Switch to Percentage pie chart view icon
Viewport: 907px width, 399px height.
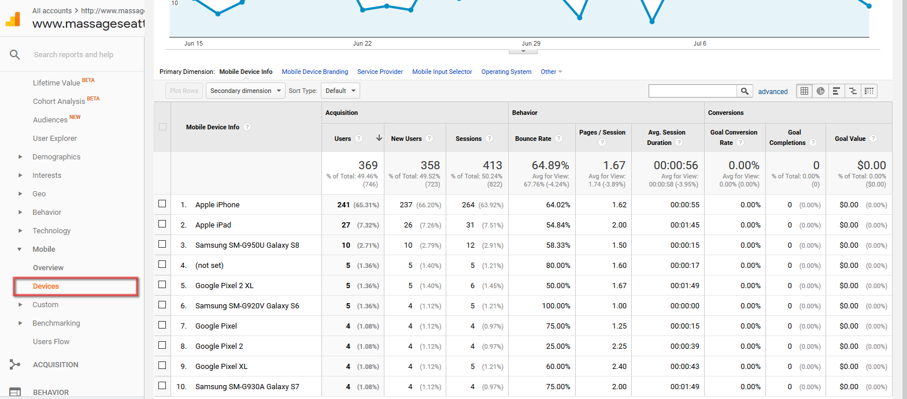tap(820, 91)
